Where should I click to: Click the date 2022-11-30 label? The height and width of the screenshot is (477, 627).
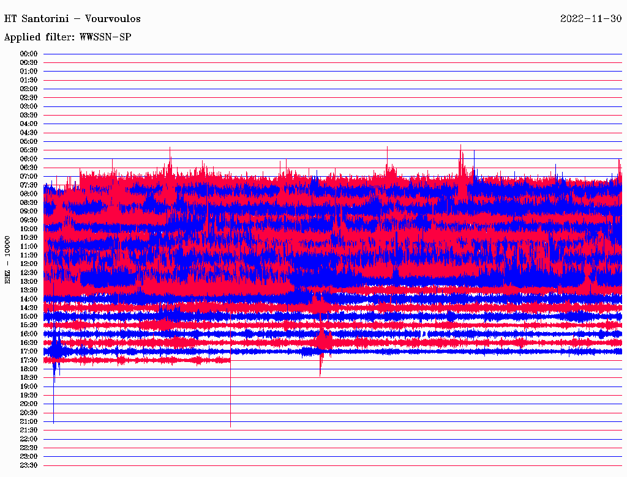click(590, 18)
